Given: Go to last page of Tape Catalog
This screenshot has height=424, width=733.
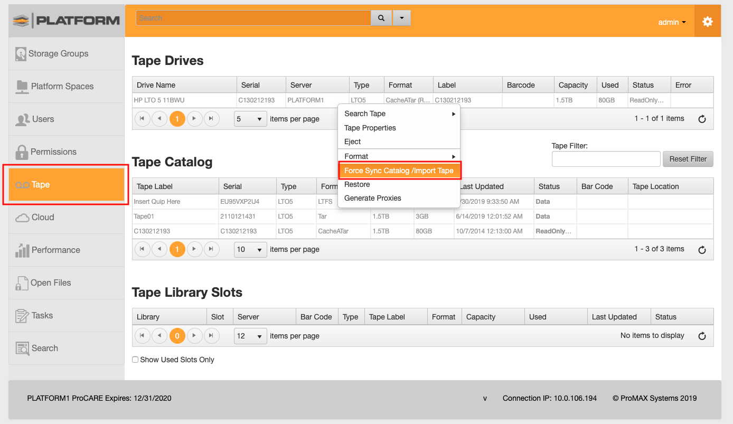Looking at the screenshot, I should pos(211,249).
